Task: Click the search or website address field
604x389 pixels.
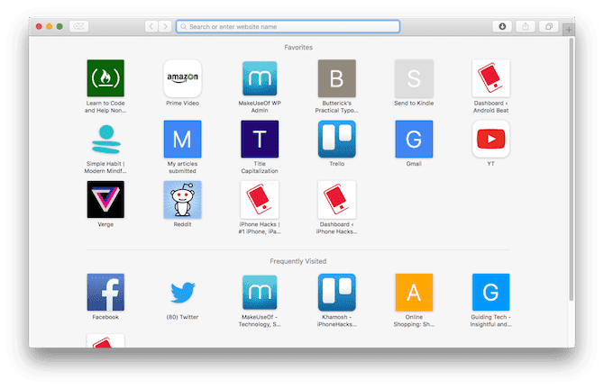Action: click(288, 26)
